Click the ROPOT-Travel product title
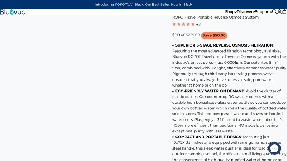 215,17
